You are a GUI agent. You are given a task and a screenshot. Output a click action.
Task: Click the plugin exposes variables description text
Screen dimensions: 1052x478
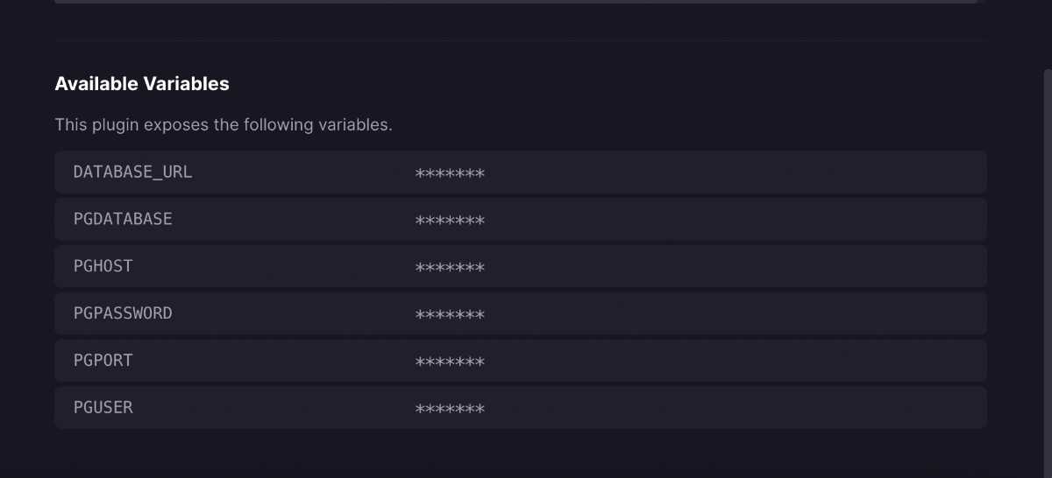(224, 125)
